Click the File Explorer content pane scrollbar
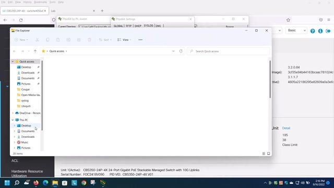Image resolution: width=334 pixels, height=188 pixels. [270, 79]
